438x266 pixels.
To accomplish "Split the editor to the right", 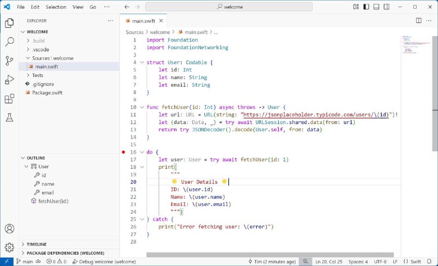I will pyautogui.click(x=419, y=21).
